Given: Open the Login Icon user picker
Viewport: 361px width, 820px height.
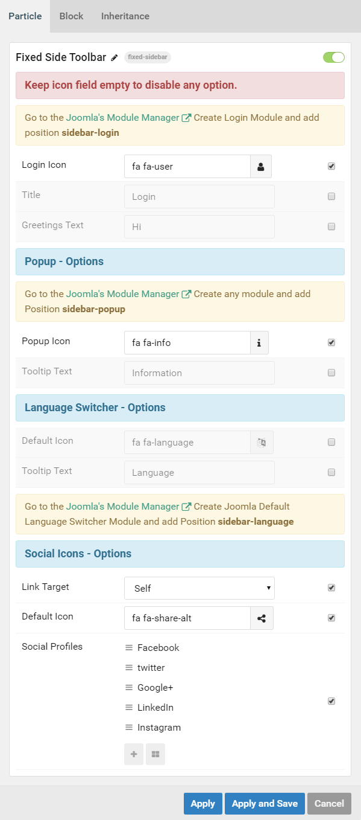Looking at the screenshot, I should pyautogui.click(x=261, y=167).
